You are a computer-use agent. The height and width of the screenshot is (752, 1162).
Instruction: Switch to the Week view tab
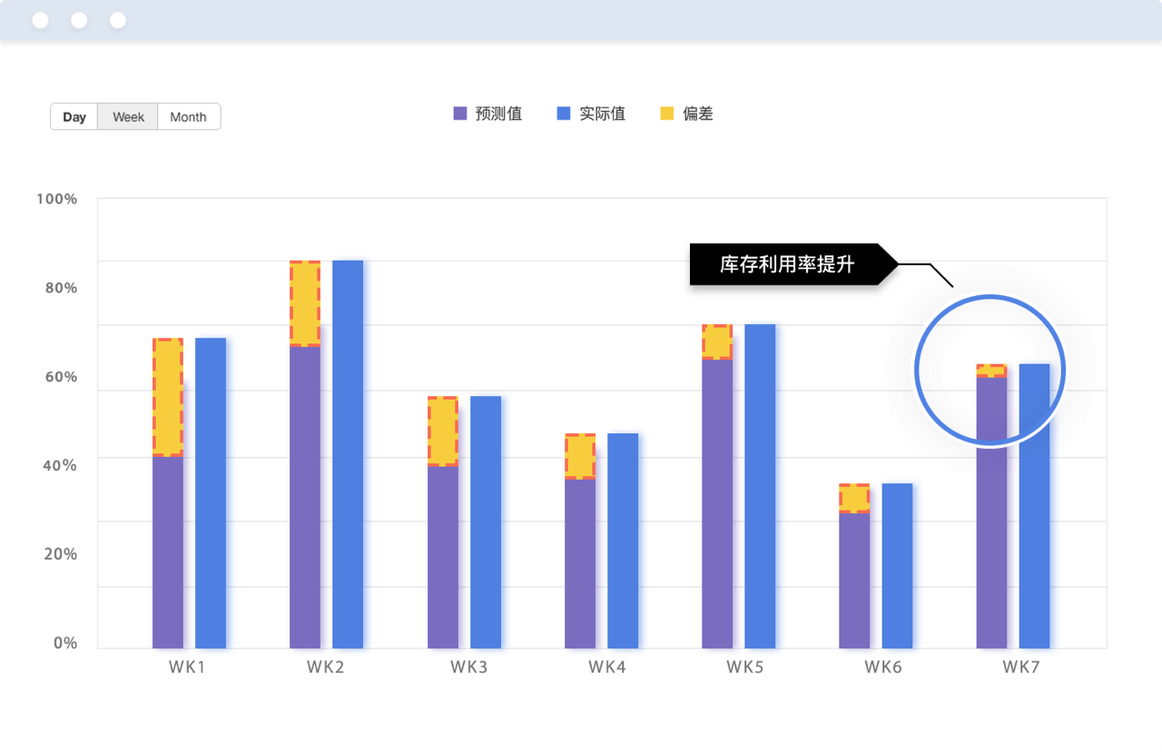tap(128, 117)
